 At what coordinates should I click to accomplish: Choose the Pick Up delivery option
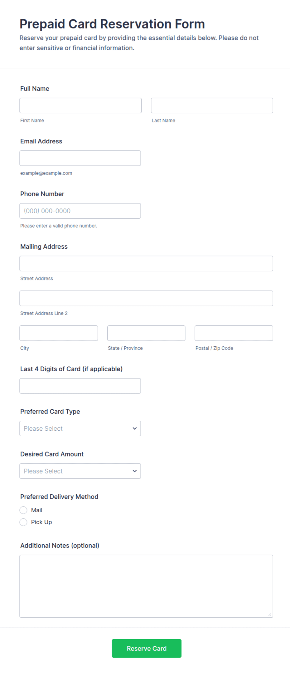pos(23,522)
